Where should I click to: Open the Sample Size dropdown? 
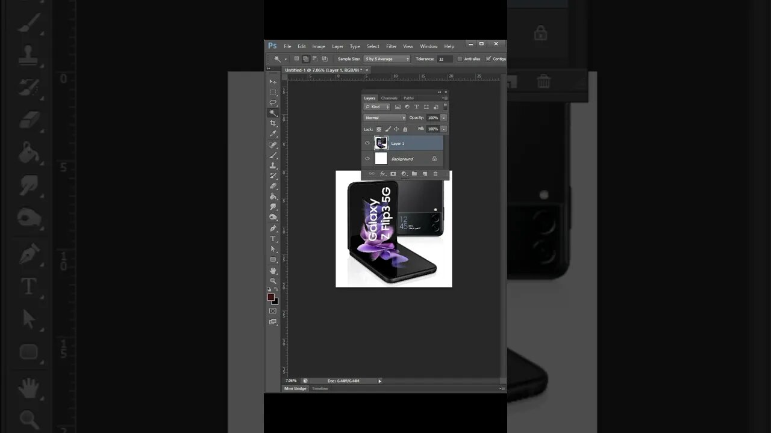point(387,59)
